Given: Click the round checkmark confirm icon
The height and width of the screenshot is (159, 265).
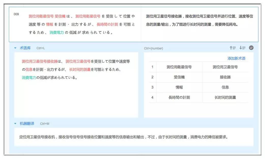Looking at the screenshot, I should [x=251, y=48].
